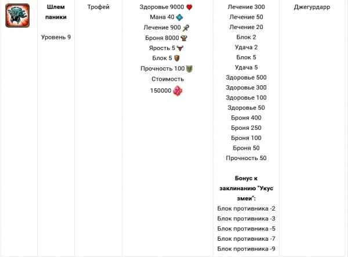Click the blue mana crystal icon
This screenshot has height=257, width=348.
point(179,17)
